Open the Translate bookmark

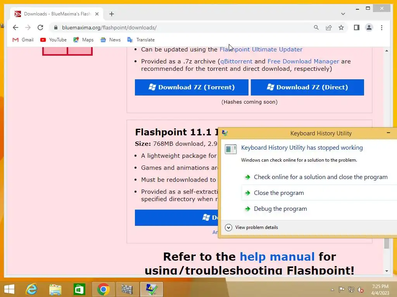tap(141, 40)
